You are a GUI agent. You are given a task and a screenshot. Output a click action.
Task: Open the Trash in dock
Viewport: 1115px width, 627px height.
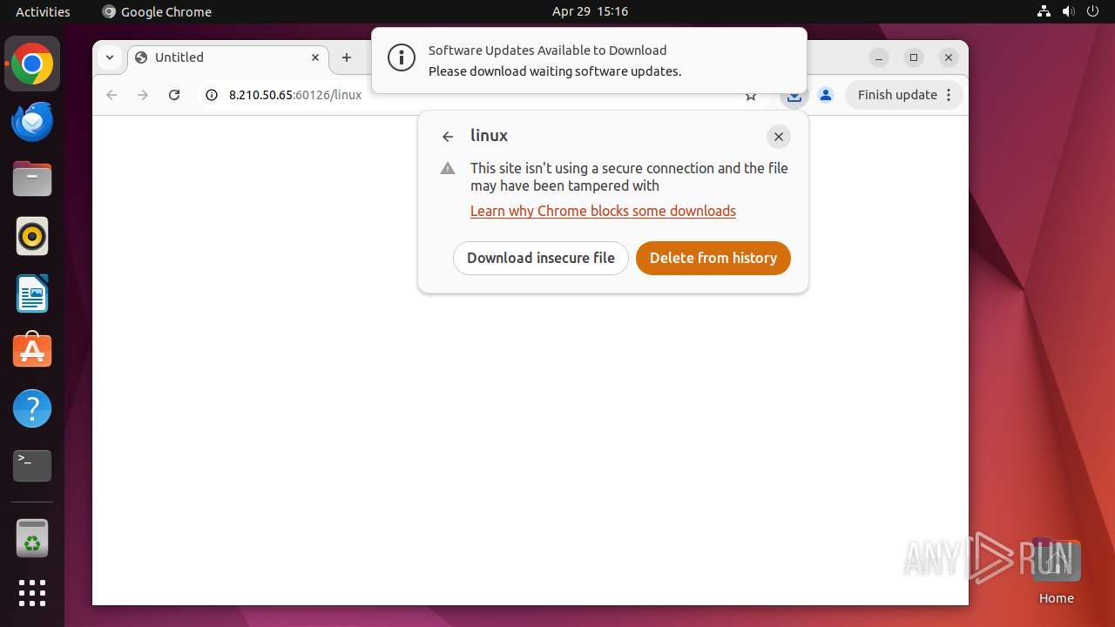click(32, 538)
